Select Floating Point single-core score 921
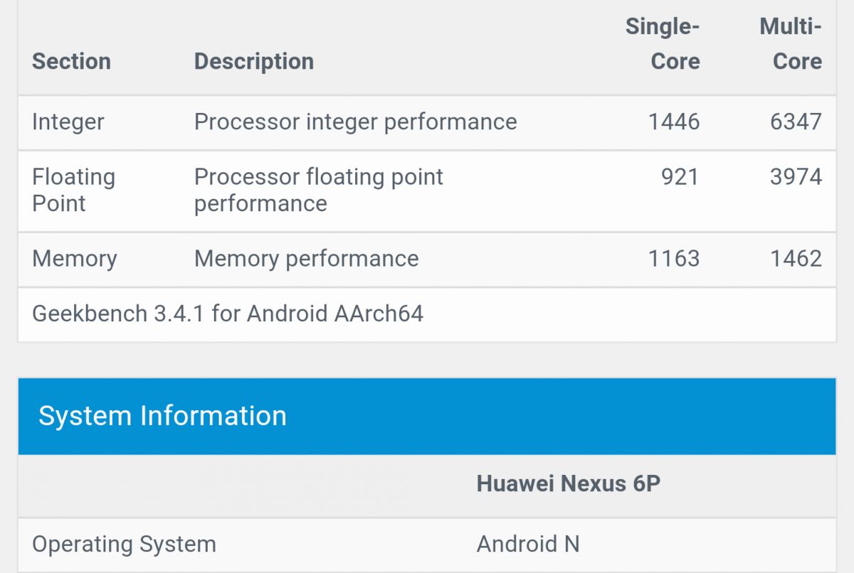 point(680,176)
